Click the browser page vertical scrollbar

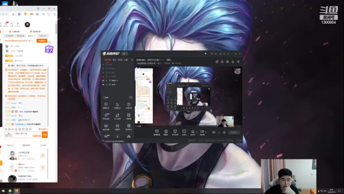tap(56, 28)
